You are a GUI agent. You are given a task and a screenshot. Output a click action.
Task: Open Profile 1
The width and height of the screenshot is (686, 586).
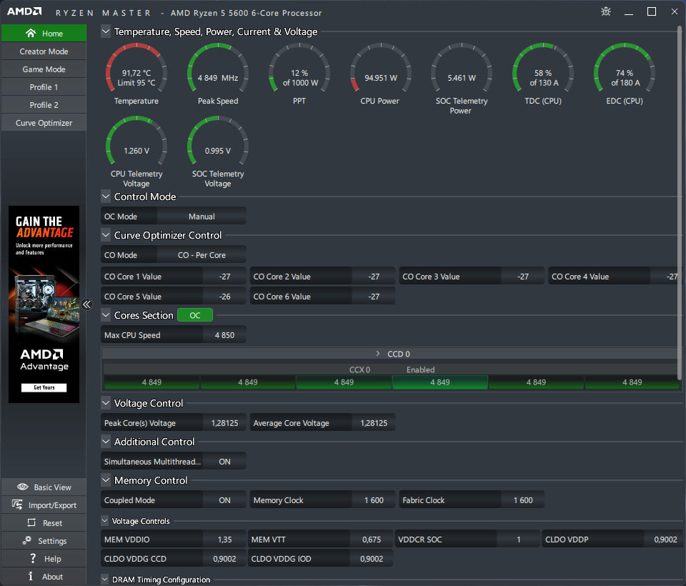(44, 87)
